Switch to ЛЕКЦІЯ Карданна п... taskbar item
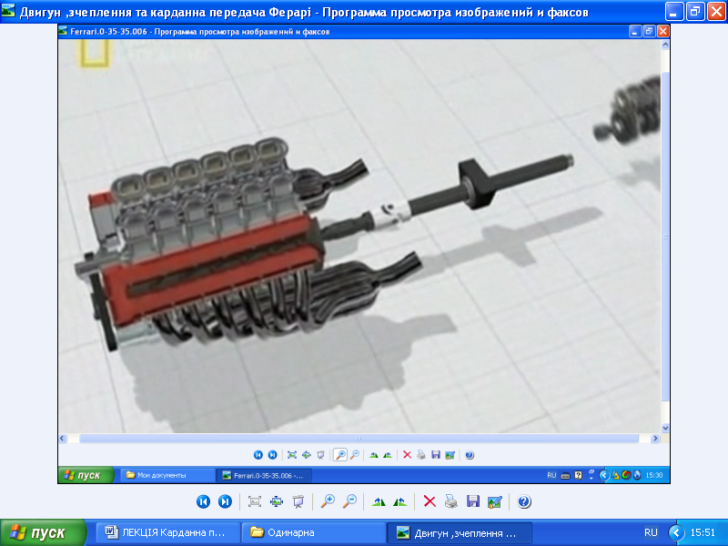This screenshot has height=546, width=728. pyautogui.click(x=168, y=532)
